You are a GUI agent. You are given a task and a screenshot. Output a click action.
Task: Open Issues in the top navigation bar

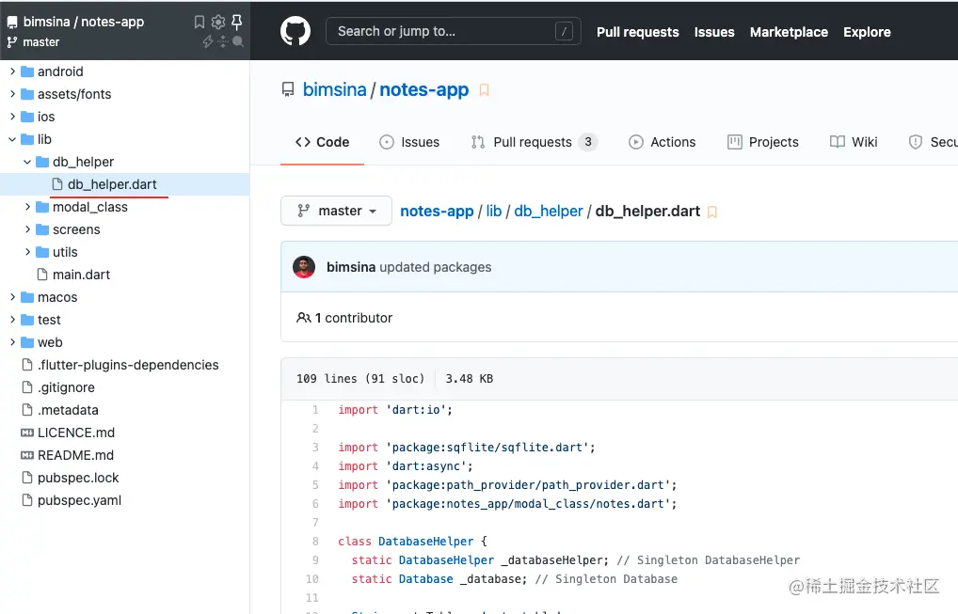click(713, 32)
